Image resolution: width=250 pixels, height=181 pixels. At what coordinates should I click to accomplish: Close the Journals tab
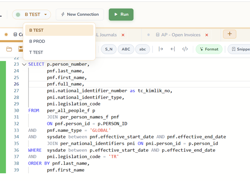123,35
